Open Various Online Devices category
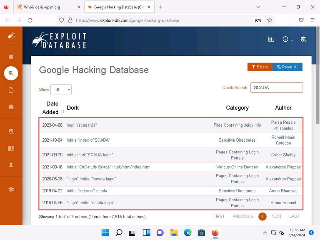The image size is (320, 240). pos(237,167)
